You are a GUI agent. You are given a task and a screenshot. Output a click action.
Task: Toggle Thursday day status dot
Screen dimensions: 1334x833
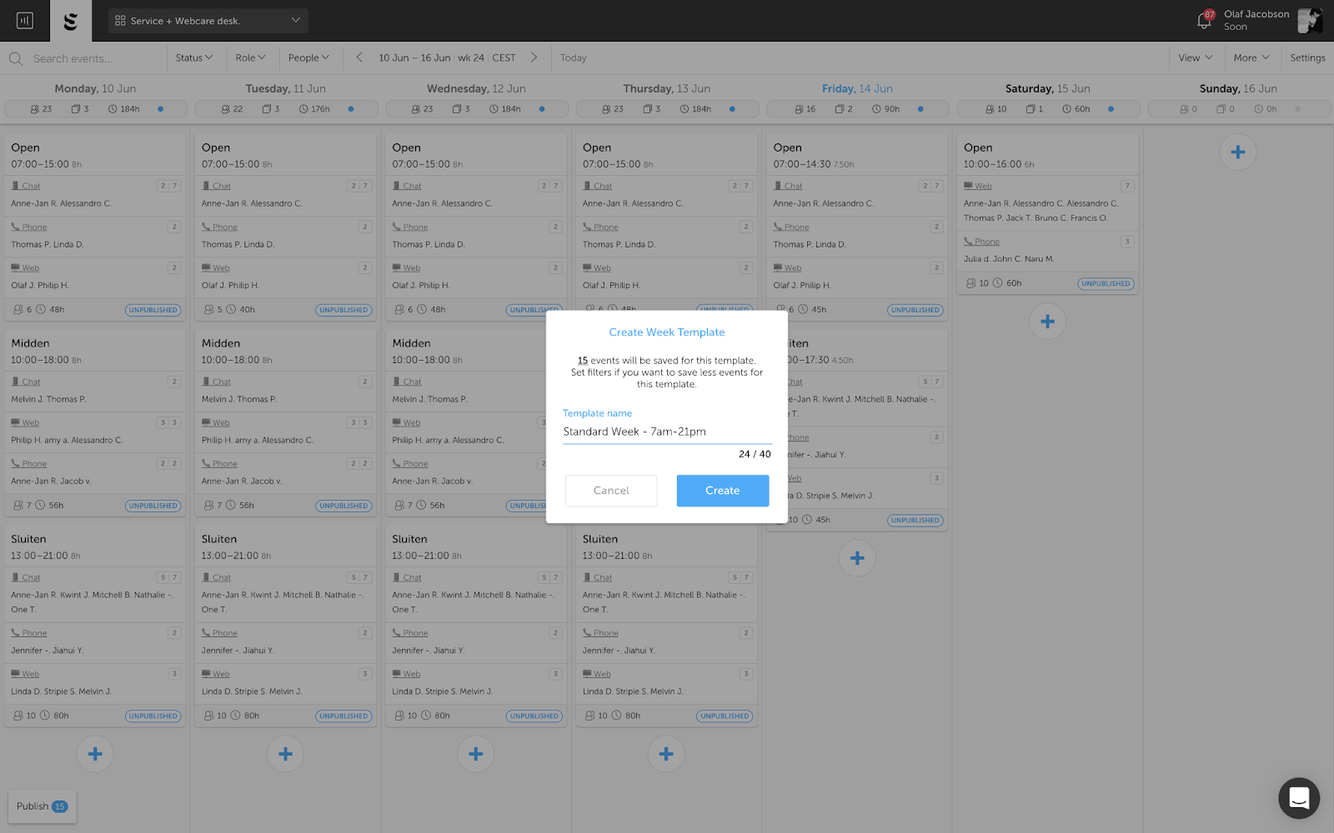pos(732,109)
